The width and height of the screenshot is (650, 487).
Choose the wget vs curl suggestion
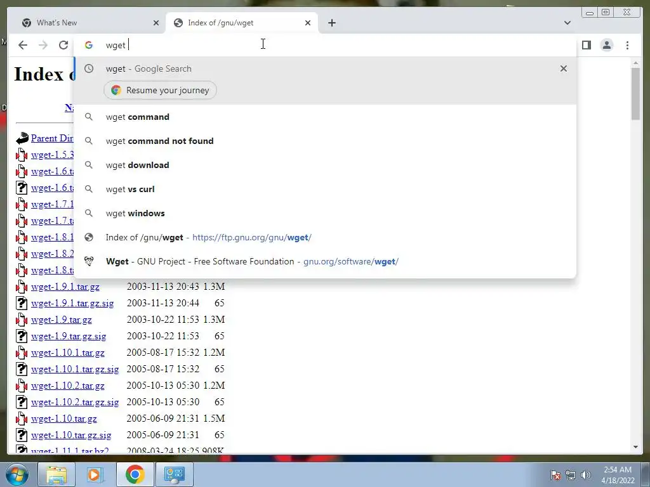pyautogui.click(x=326, y=189)
